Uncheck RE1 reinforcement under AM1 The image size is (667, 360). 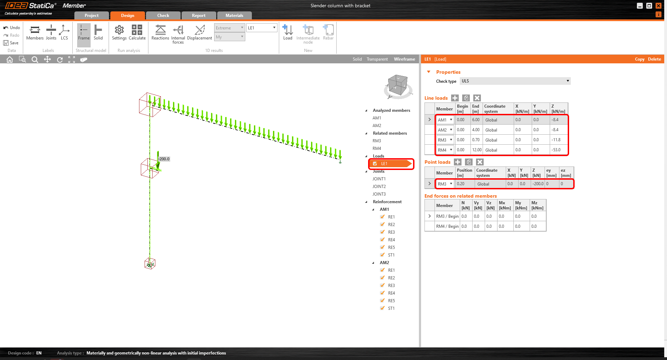click(x=382, y=217)
